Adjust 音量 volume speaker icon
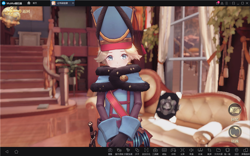The width and height of the screenshot is (250, 156). 191,151
